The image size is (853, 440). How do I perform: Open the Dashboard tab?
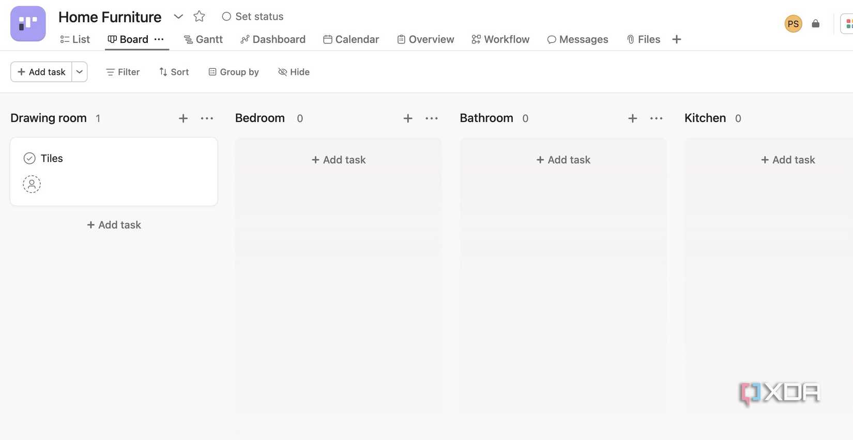[x=273, y=39]
